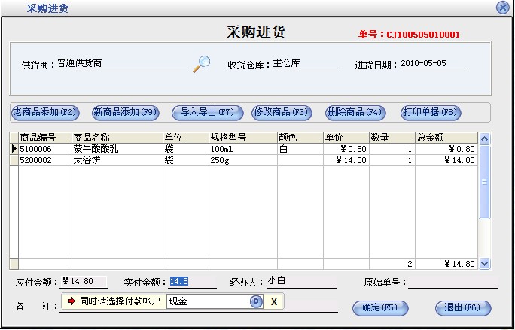Viewport: 515px width, 330px height.
Task: Confirm with the 确定(F5) button
Action: 380,307
